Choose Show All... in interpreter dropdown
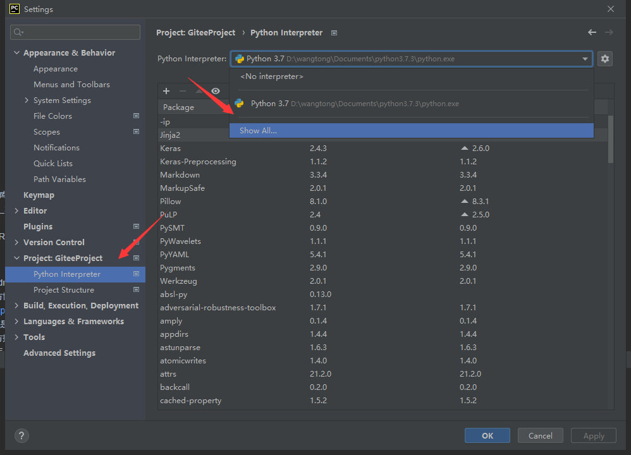 click(411, 131)
